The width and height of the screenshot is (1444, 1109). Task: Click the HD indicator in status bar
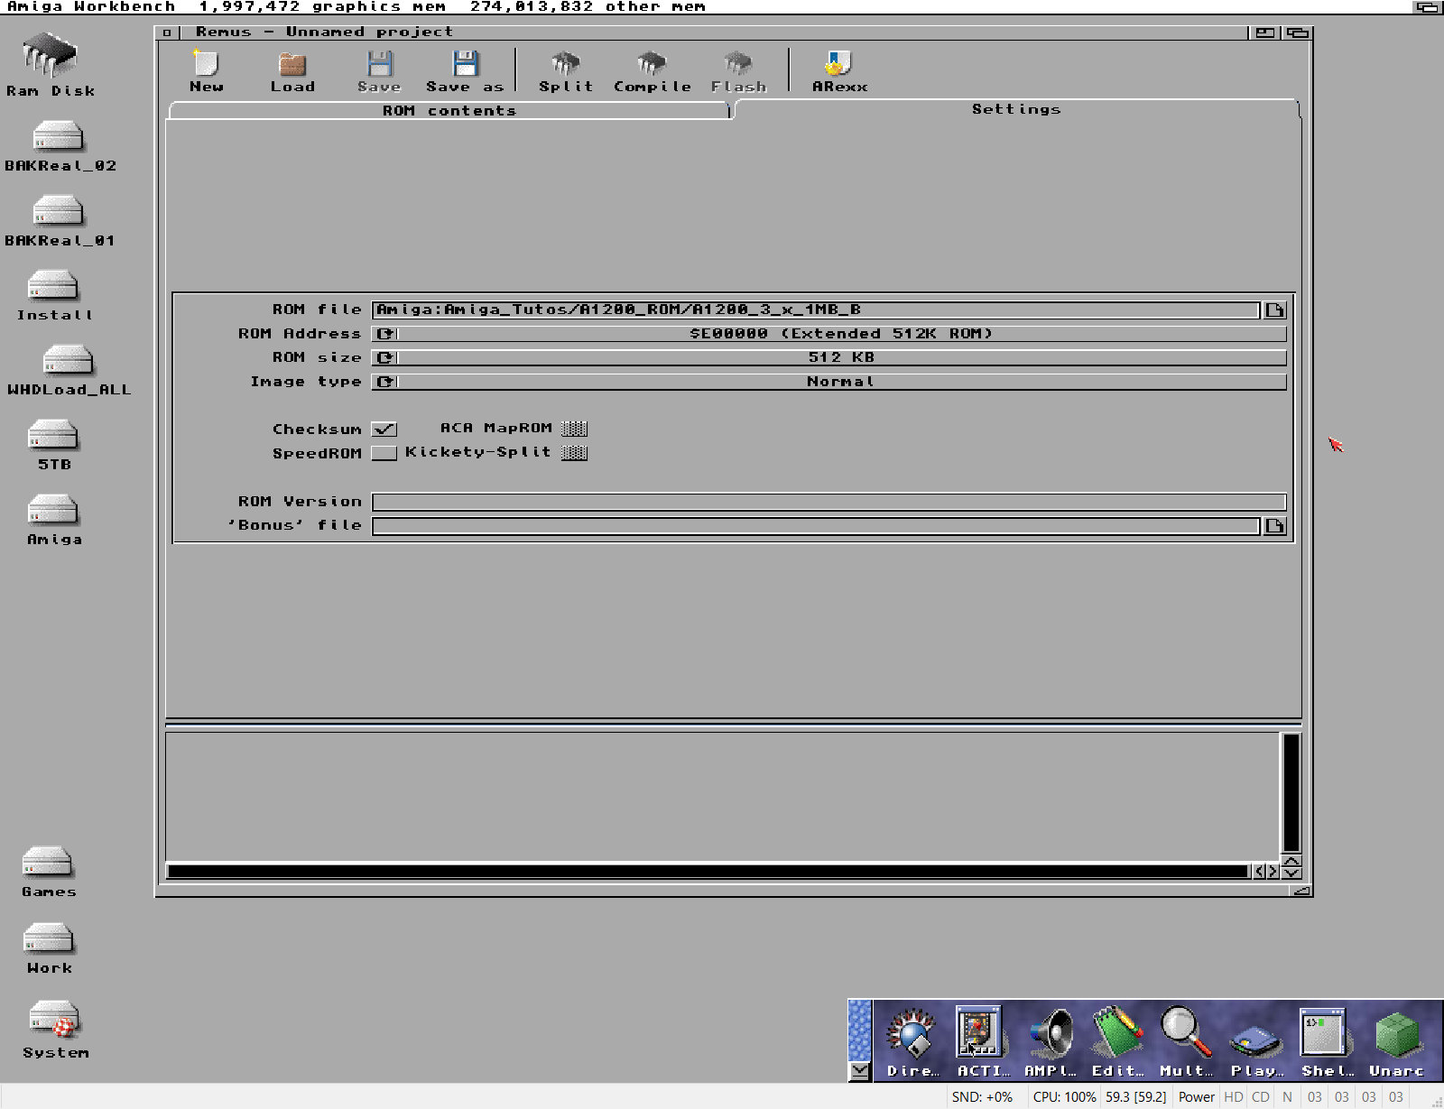point(1234,1097)
